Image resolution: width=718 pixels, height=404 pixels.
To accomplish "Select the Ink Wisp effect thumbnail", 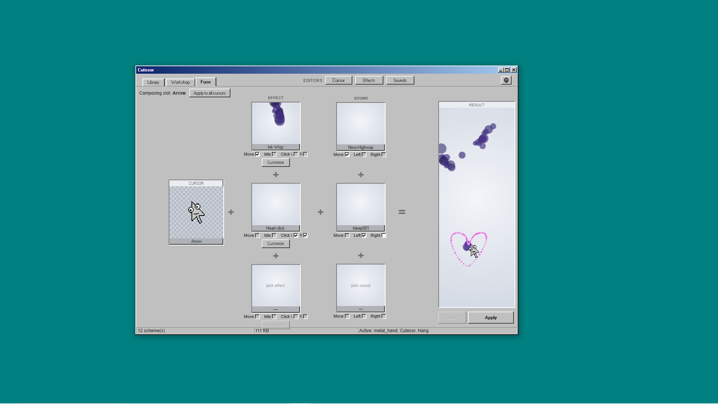I will click(276, 126).
